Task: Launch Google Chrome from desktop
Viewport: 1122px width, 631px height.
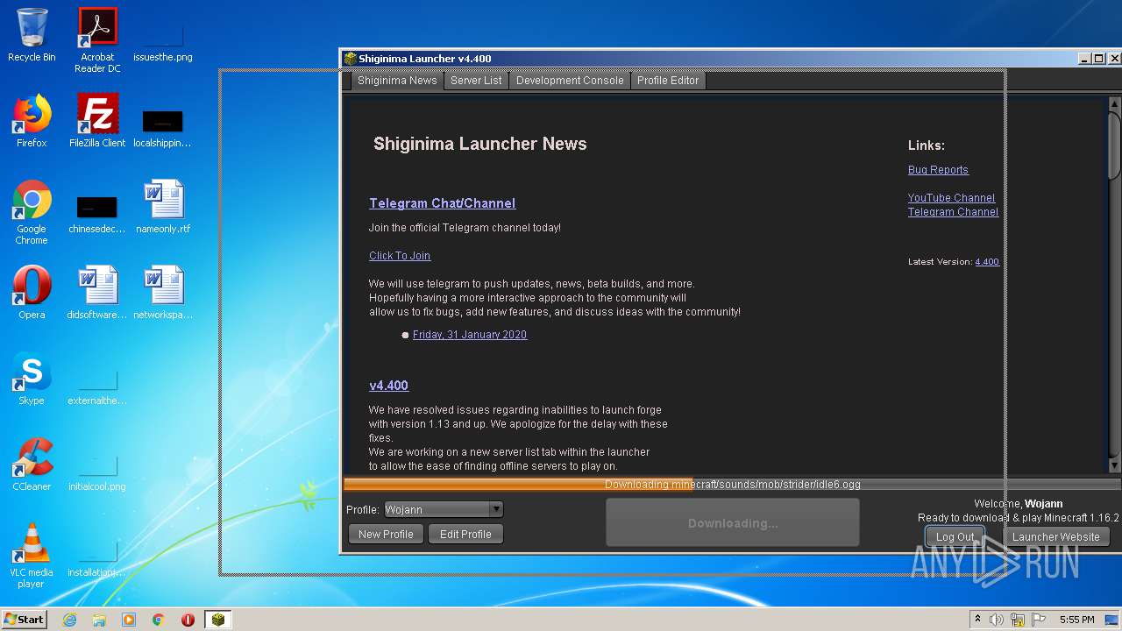Action: click(32, 213)
